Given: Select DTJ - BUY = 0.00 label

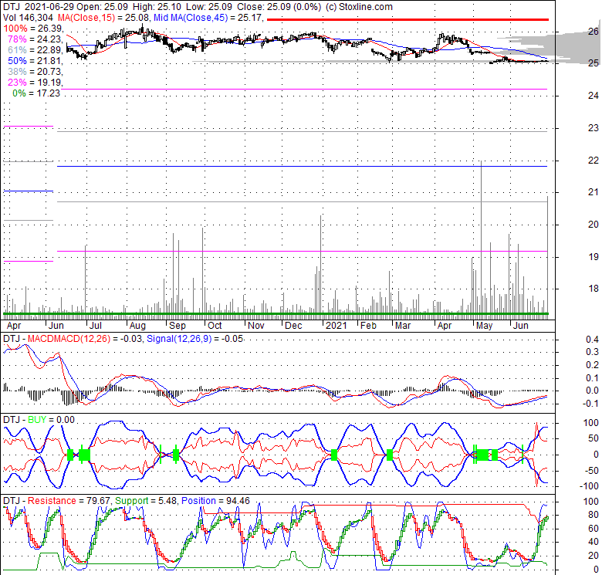Looking at the screenshot, I should click(x=39, y=420).
